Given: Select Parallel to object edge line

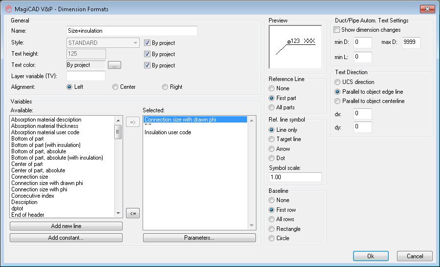Looking at the screenshot, I should click(x=337, y=92).
